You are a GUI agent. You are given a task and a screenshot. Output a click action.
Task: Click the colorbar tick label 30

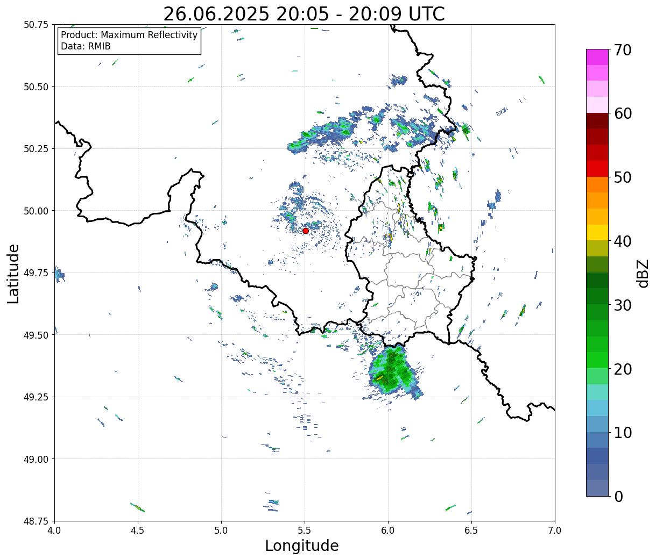click(x=622, y=305)
